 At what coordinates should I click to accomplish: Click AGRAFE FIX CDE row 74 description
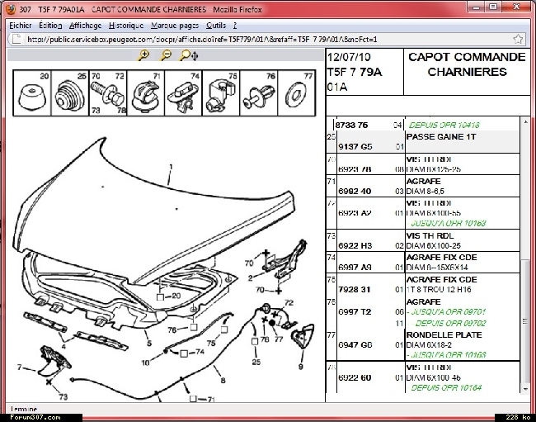(441, 258)
